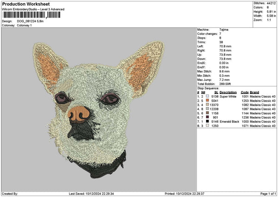This screenshot has width=278, height=197.
Task: Select stitch count '1250' in stop 8
Action: (215, 126)
